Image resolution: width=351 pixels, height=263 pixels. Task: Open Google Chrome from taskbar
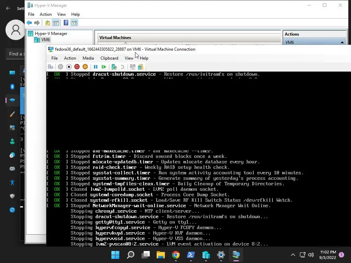tap(176, 255)
